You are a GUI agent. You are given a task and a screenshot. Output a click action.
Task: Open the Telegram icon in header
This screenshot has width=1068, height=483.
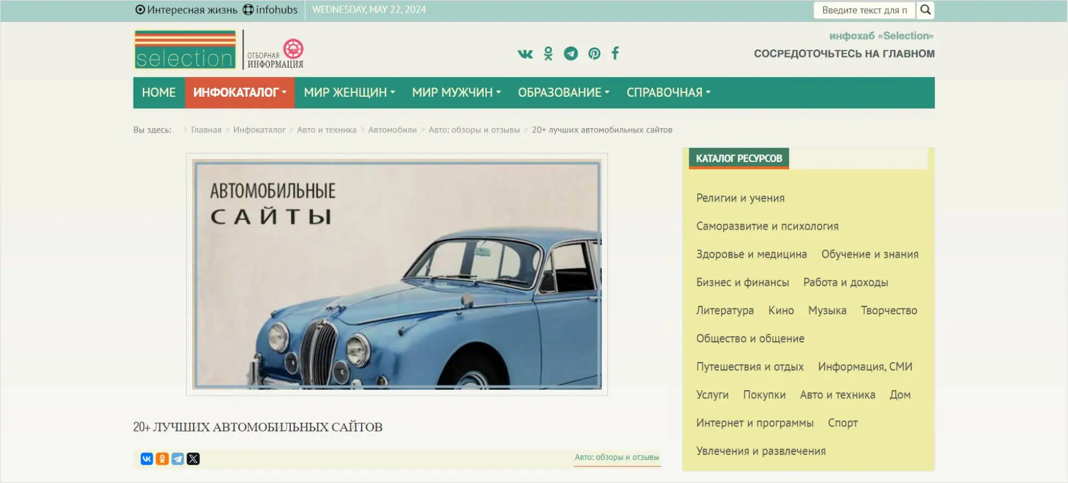(571, 53)
